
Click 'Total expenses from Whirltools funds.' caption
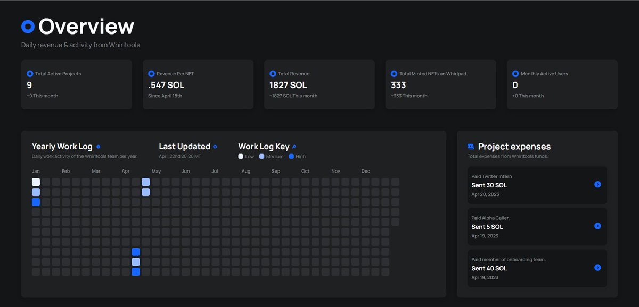coord(507,157)
